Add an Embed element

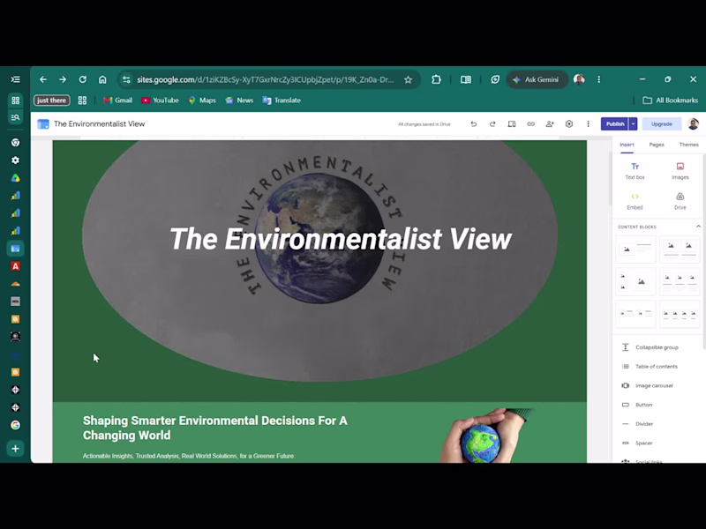click(635, 201)
